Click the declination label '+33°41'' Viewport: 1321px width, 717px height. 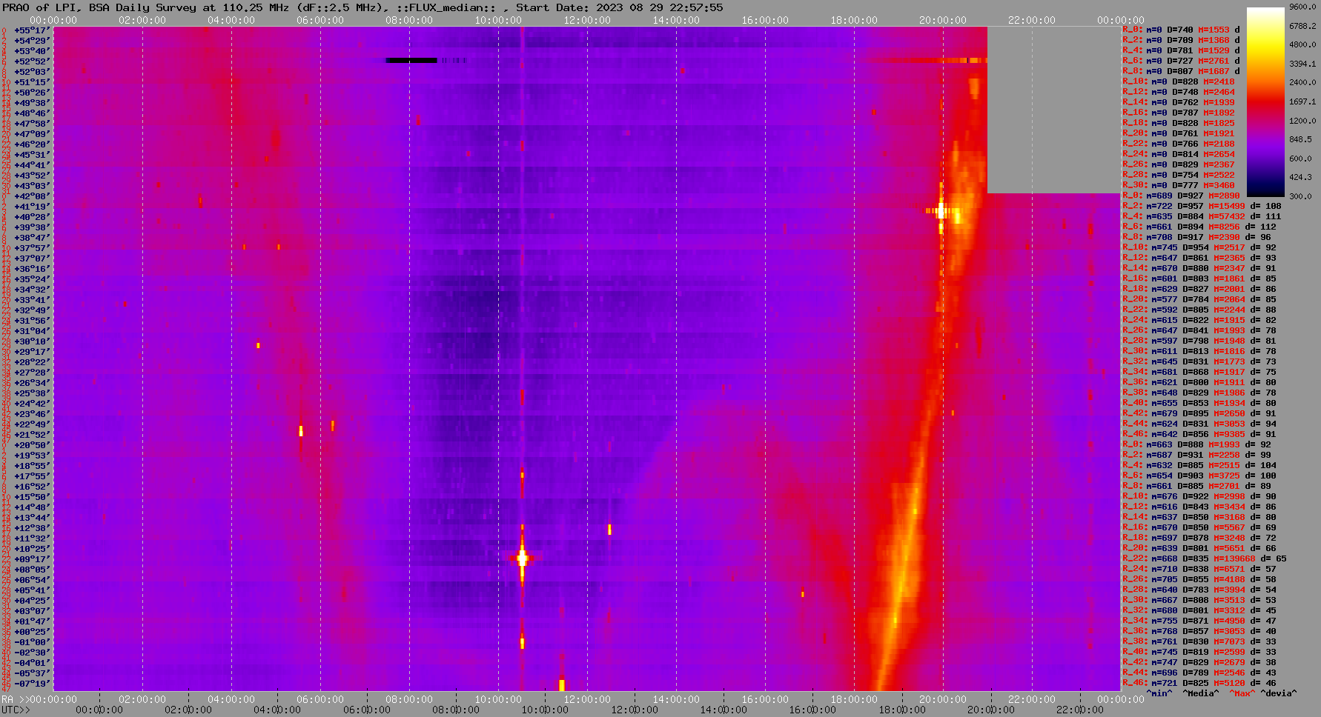click(x=32, y=300)
